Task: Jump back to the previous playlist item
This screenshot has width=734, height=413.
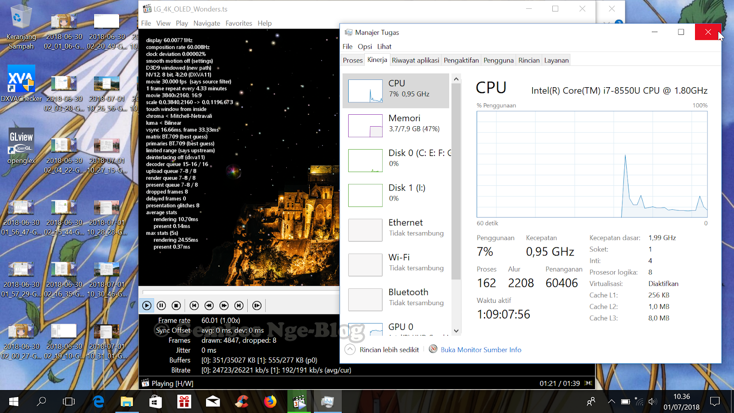Action: coord(194,305)
